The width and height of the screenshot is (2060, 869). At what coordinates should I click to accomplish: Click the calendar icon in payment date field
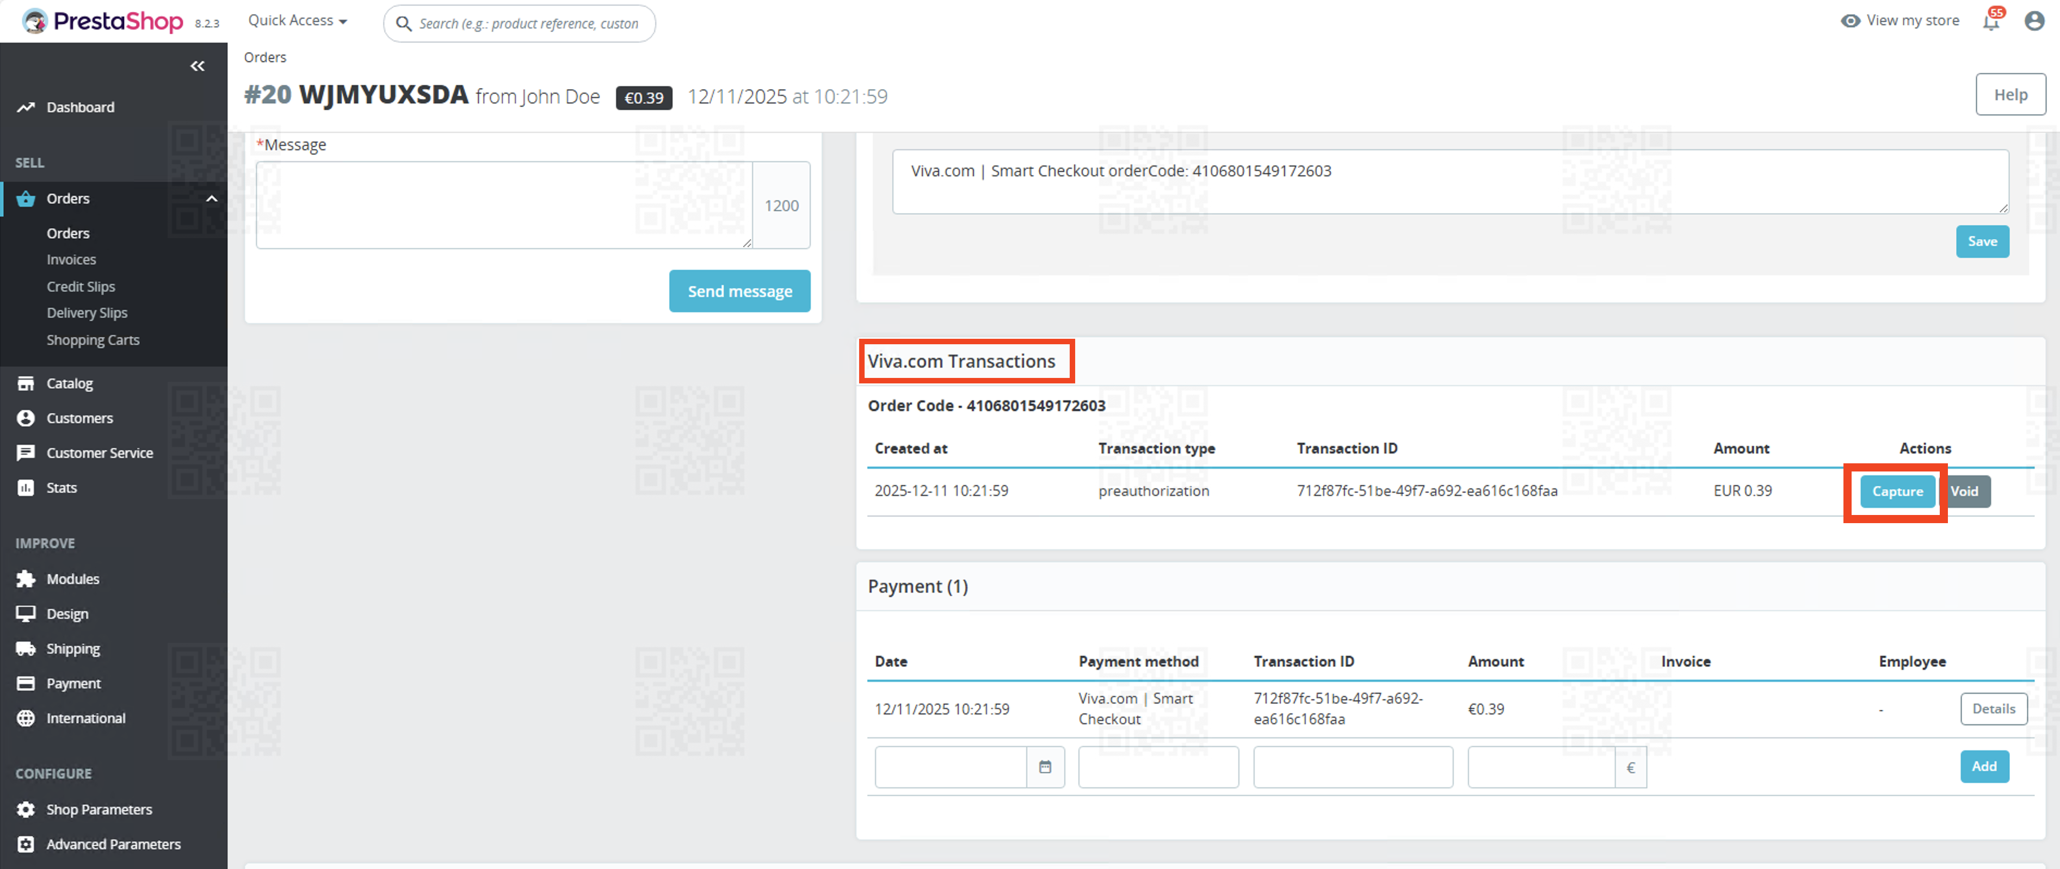(1044, 767)
